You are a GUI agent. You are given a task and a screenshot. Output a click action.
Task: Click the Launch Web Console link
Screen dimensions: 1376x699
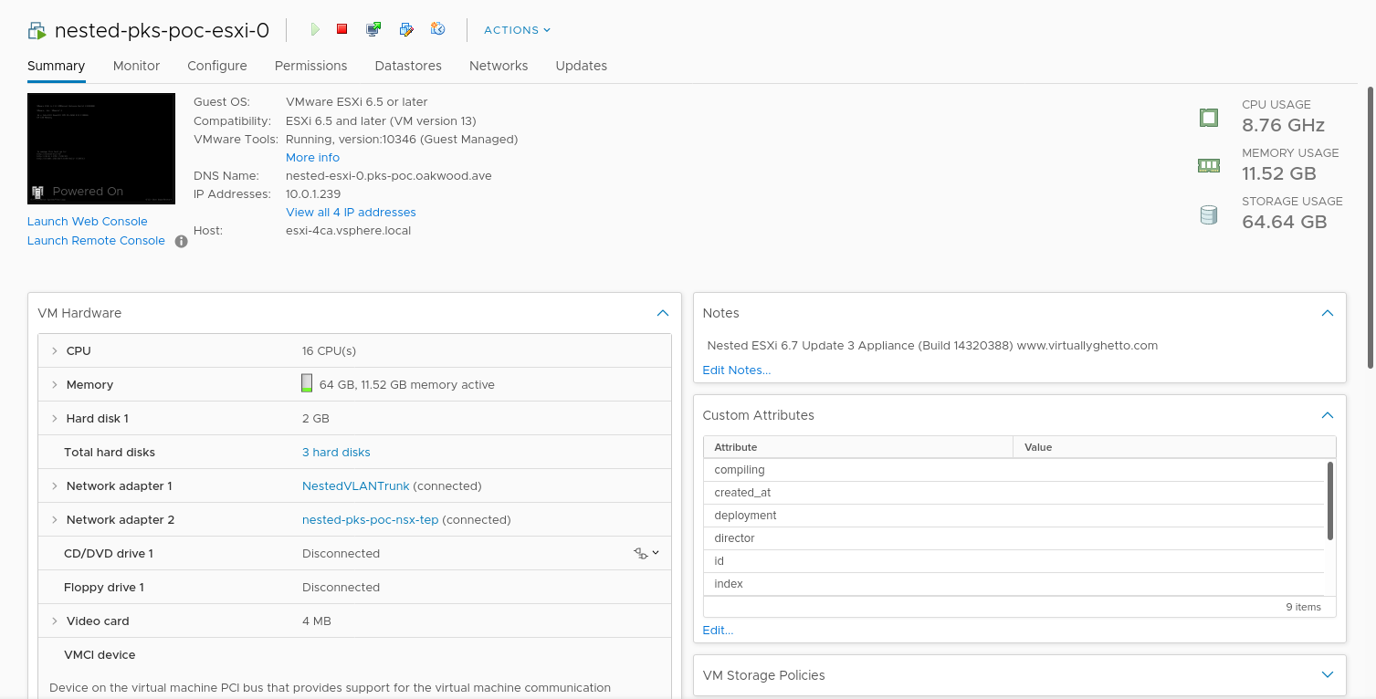click(87, 222)
